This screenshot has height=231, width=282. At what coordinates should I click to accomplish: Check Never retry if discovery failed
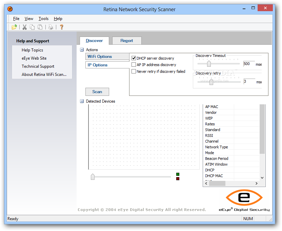(134, 71)
